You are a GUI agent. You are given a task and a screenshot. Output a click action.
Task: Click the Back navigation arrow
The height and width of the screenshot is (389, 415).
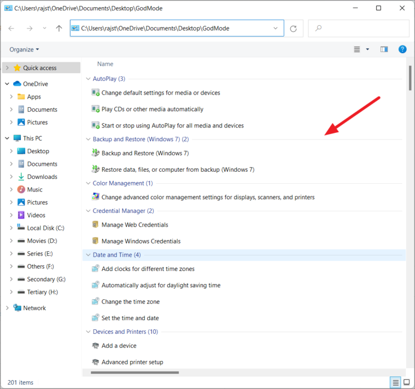[x=11, y=28]
